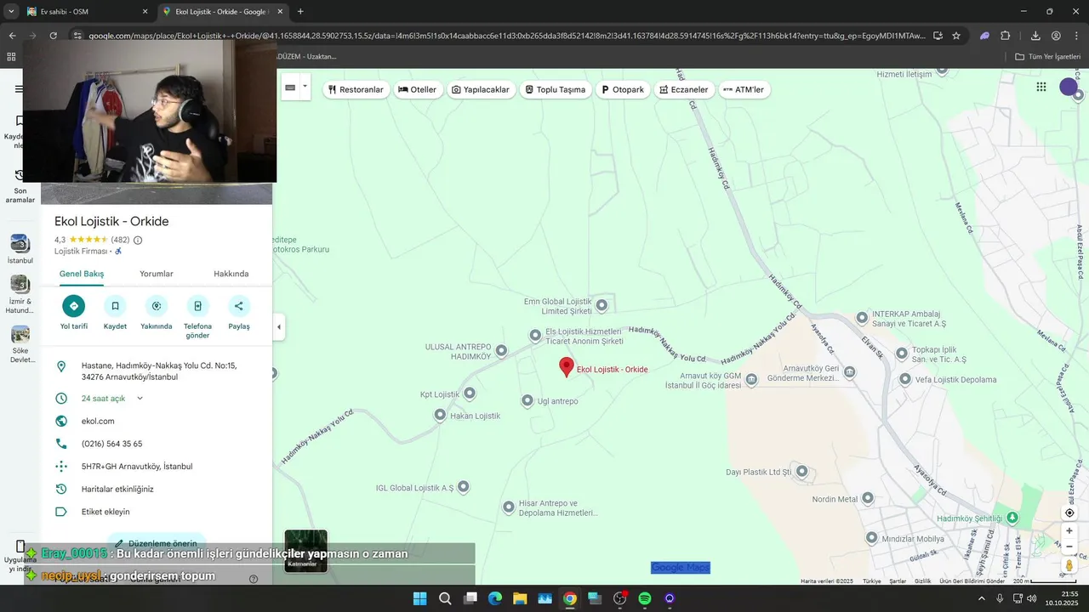Viewport: 1089px width, 612px height.
Task: Filter map by Restoranlar chip
Action: (x=356, y=89)
